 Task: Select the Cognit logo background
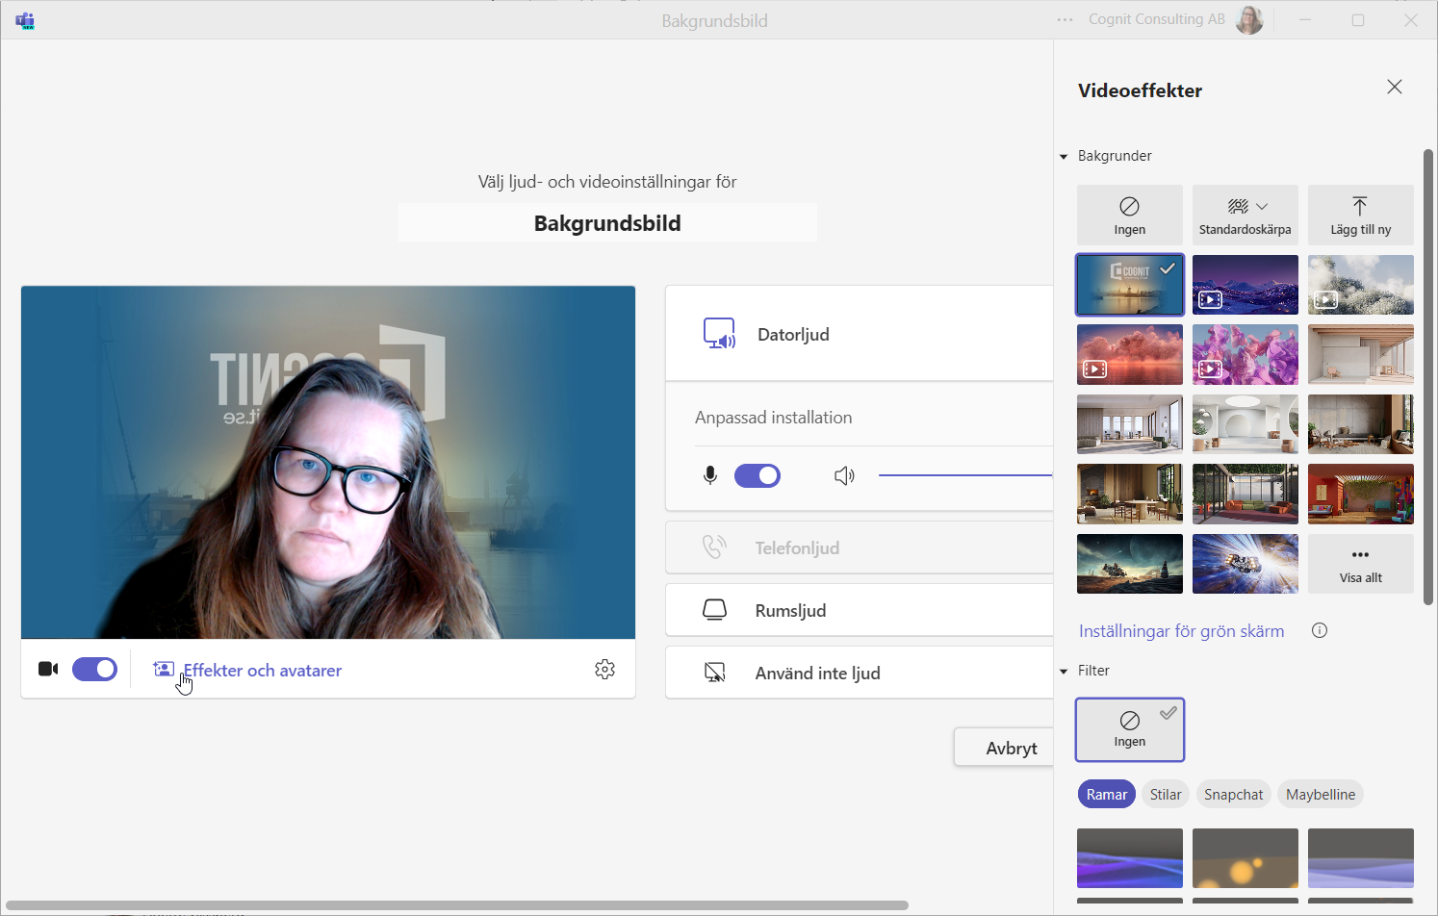click(x=1130, y=285)
